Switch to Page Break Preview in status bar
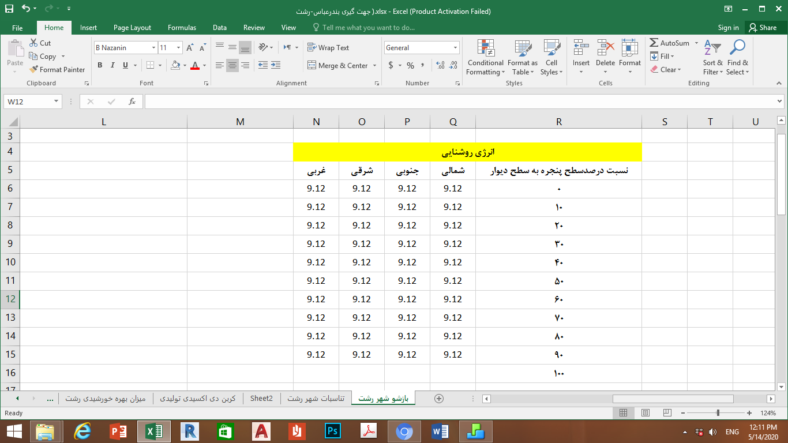Screen dimensions: 788x443 tap(668, 413)
